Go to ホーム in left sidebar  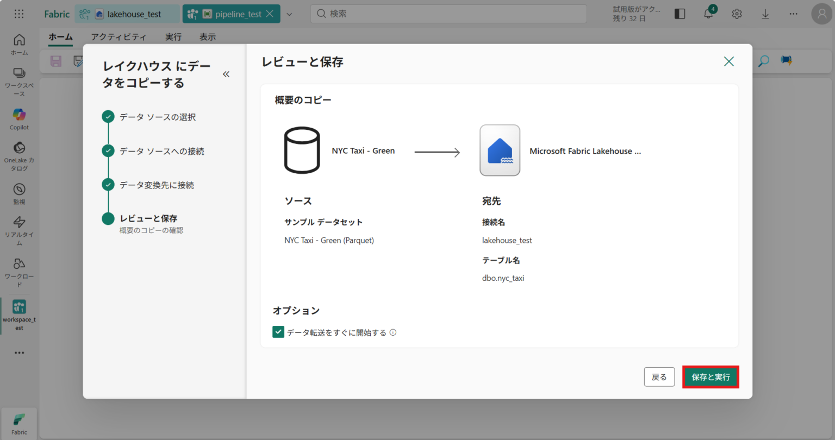tap(19, 45)
